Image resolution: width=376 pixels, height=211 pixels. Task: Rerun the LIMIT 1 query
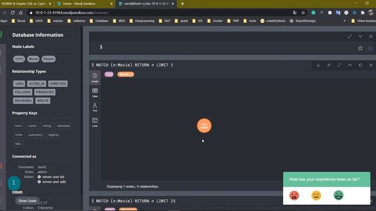coord(360,65)
